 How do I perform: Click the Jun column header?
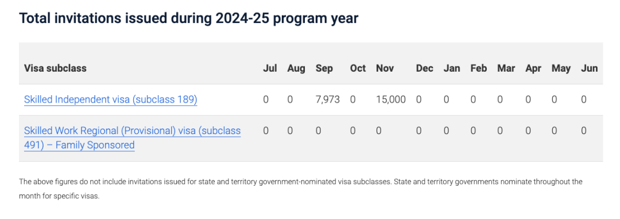589,68
